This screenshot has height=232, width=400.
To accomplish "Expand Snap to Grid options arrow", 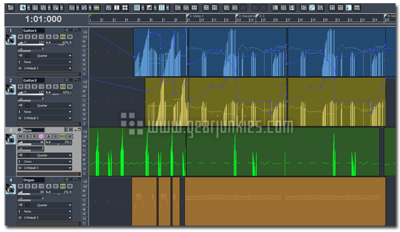I will 143,8.
